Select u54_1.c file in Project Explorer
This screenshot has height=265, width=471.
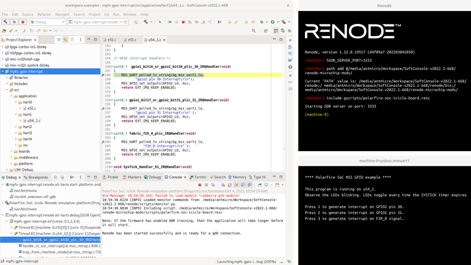(x=34, y=121)
